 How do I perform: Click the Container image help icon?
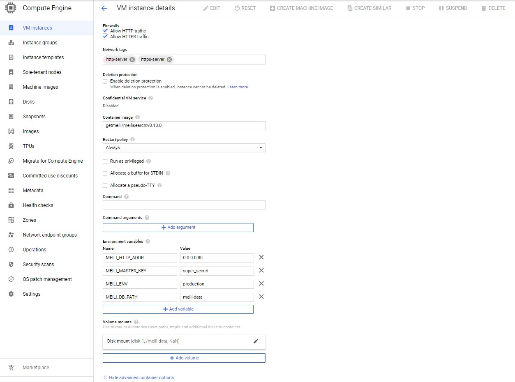tap(137, 117)
